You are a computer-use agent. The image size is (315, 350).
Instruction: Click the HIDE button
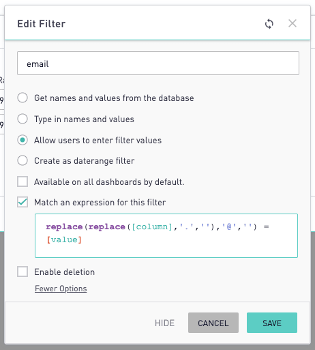(164, 323)
